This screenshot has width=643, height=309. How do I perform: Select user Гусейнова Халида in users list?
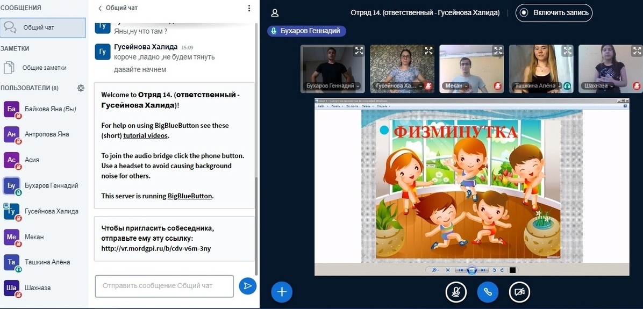click(43, 212)
